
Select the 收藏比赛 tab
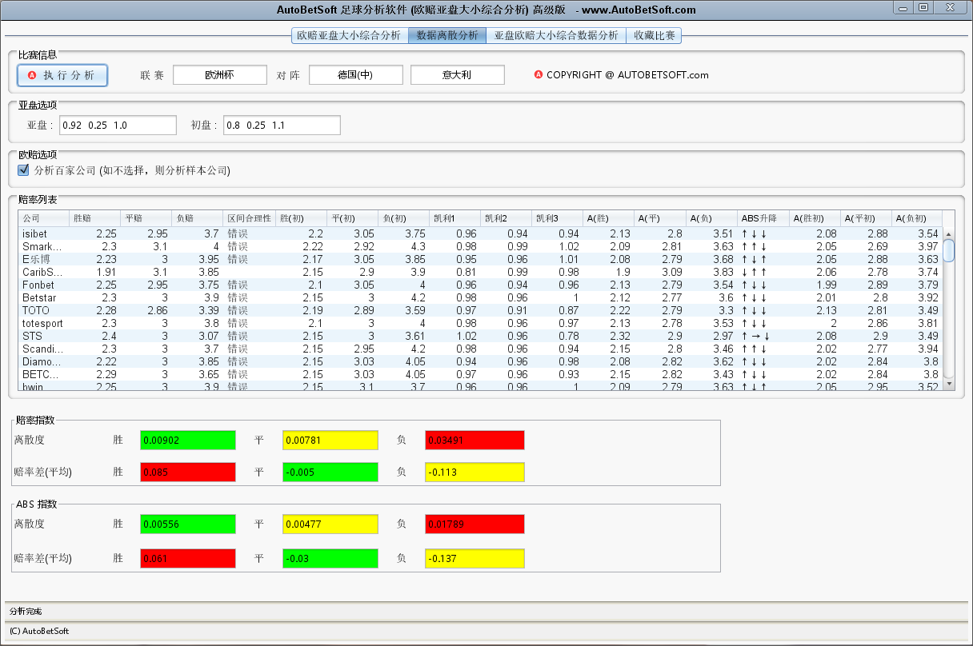[x=655, y=36]
